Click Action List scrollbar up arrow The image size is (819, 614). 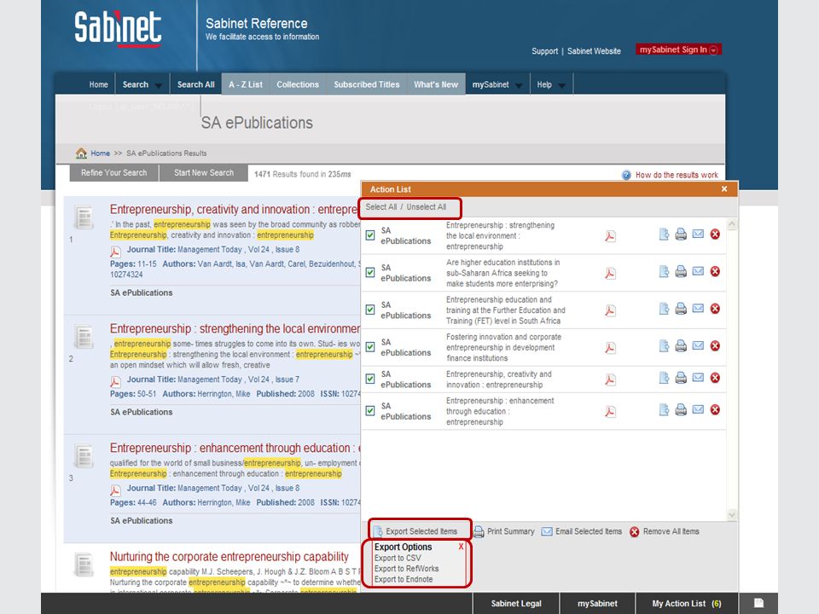point(732,224)
